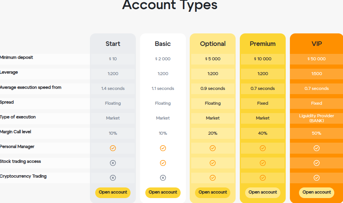Open account under Optional plan
The width and height of the screenshot is (343, 203).
pos(212,192)
